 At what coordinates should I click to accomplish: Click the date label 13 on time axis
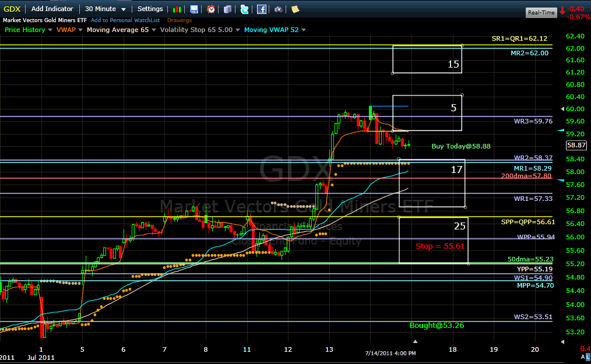[x=329, y=349]
